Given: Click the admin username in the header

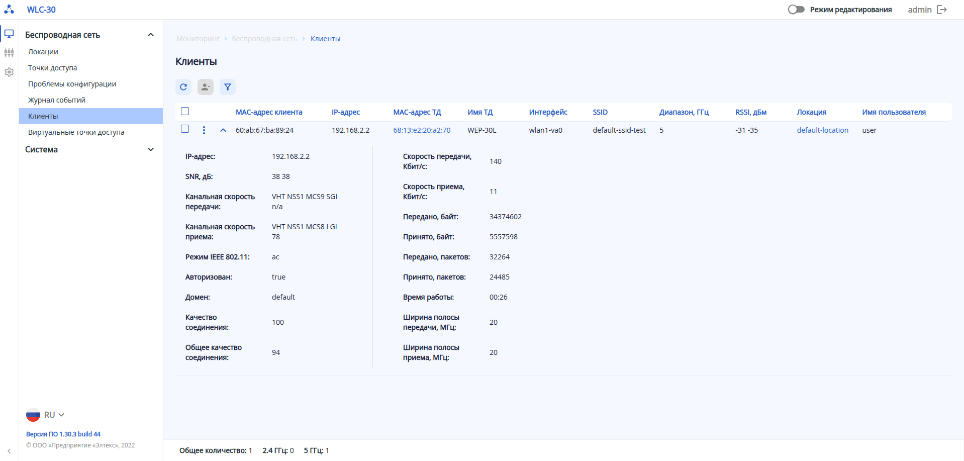Looking at the screenshot, I should coord(920,10).
